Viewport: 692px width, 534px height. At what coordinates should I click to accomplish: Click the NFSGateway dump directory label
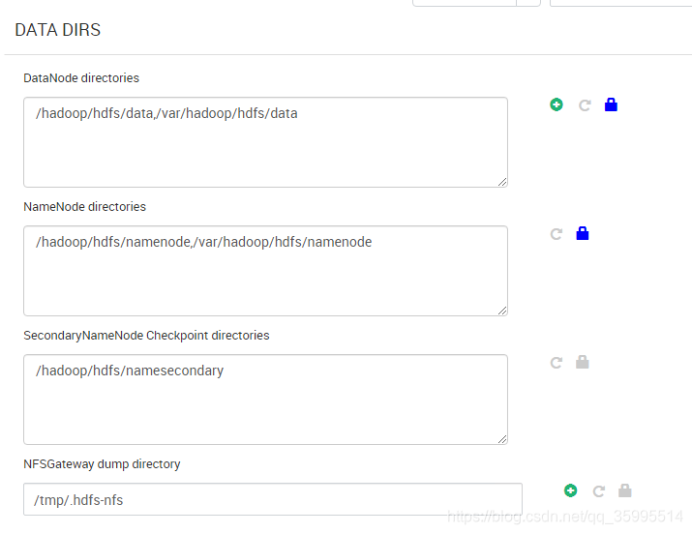click(x=102, y=464)
